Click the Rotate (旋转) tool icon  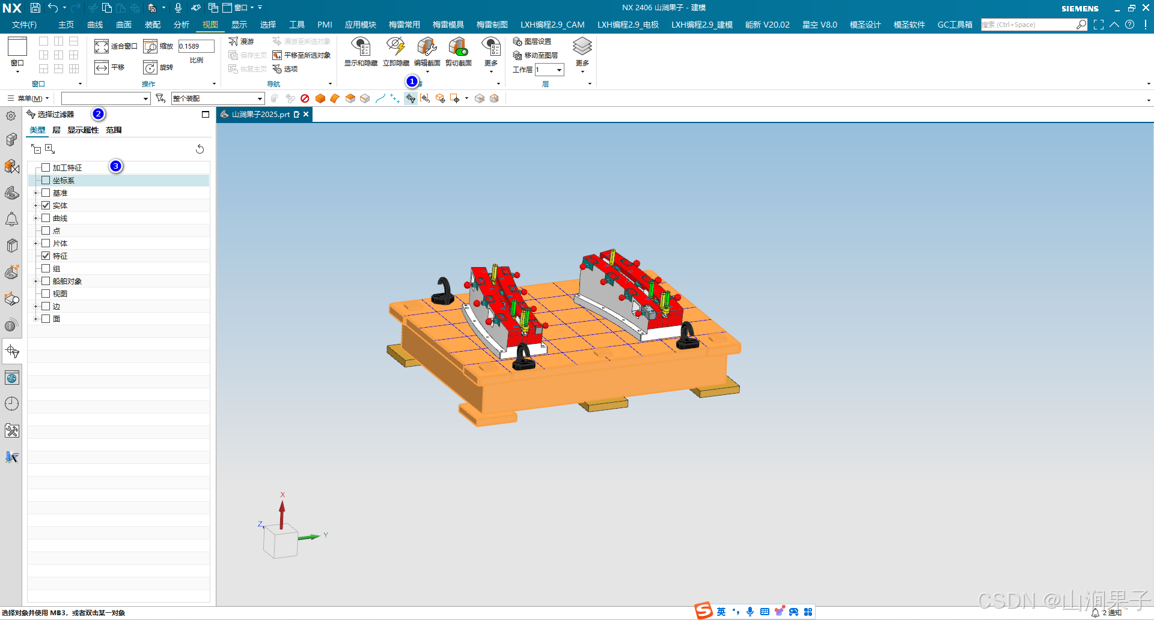pyautogui.click(x=150, y=67)
